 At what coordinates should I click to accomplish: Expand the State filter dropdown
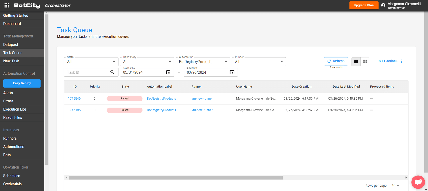tap(91, 62)
